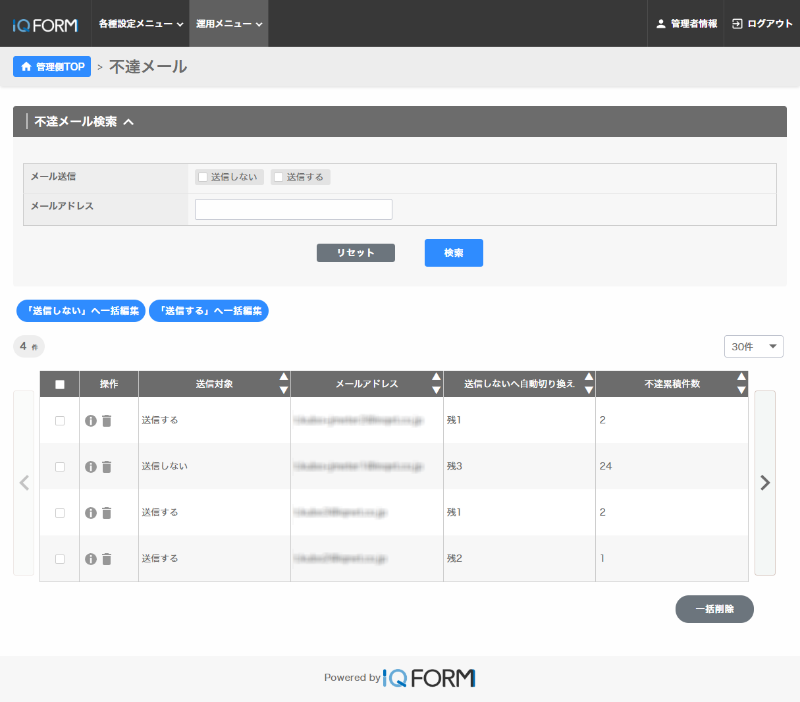The width and height of the screenshot is (800, 702).
Task: Check the 送信する filter checkbox
Action: pos(279,177)
